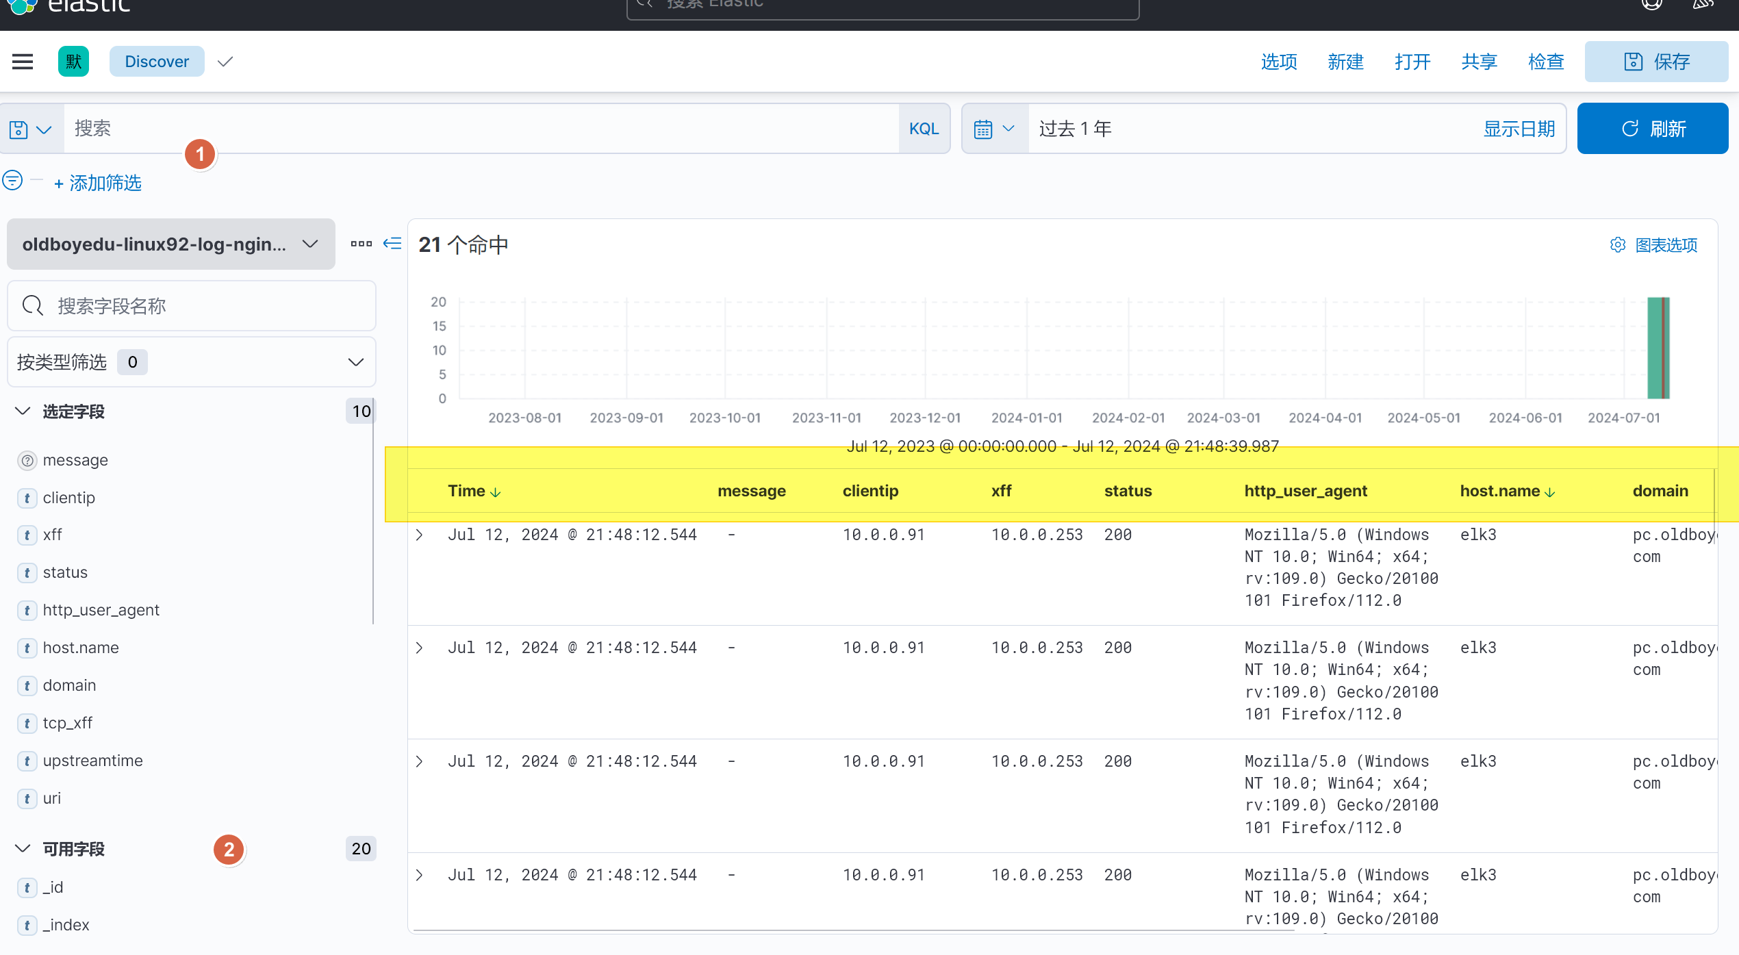Click the blue Refresh button
Viewport: 1739px width, 955px height.
click(1652, 129)
